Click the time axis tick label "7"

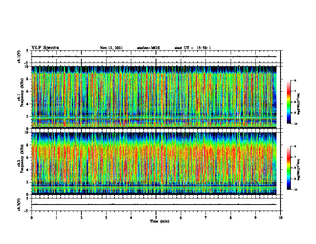pyautogui.click(x=206, y=218)
